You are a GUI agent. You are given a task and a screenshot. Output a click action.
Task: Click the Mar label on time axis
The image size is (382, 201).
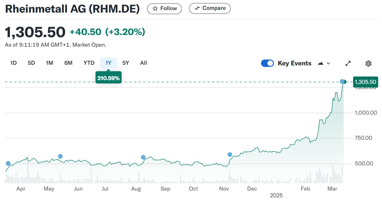click(332, 189)
